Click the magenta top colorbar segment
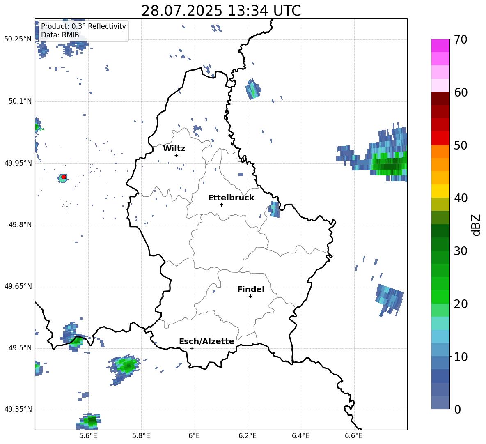The height and width of the screenshot is (444, 486). 440,46
